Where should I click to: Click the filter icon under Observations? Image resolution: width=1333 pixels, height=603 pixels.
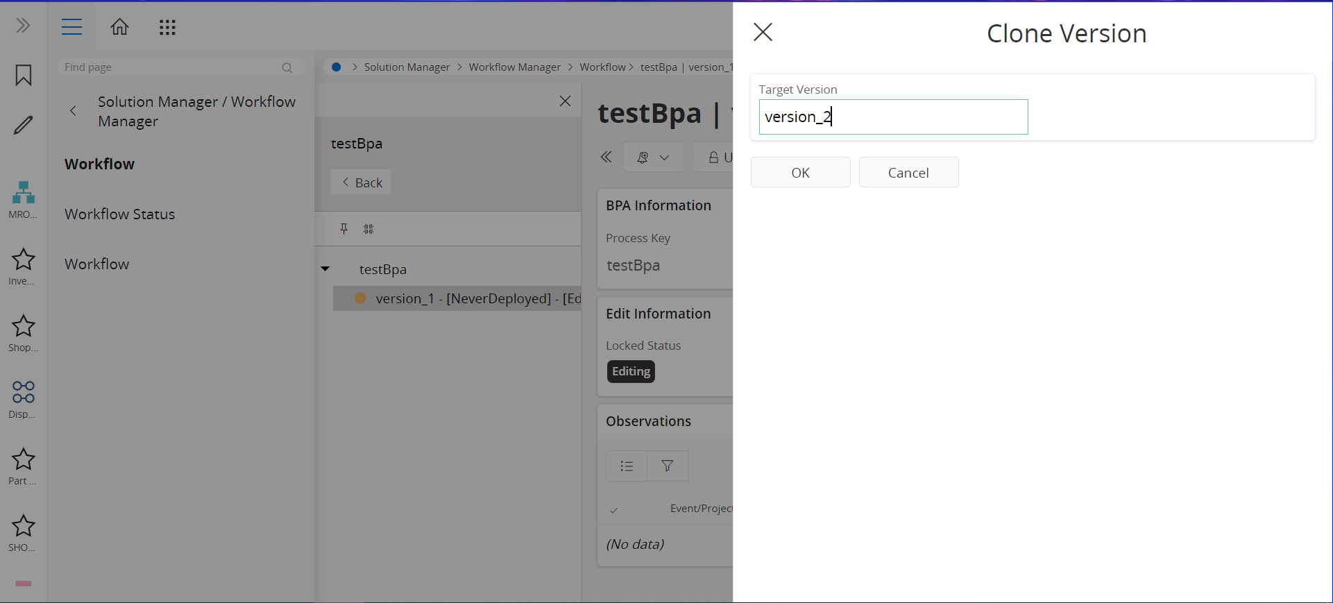click(x=667, y=466)
